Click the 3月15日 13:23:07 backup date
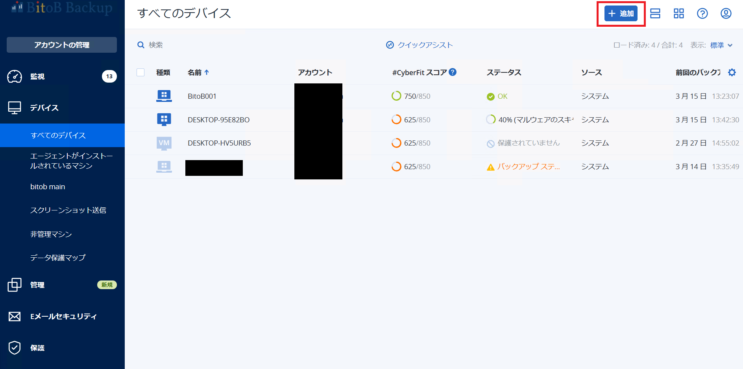The width and height of the screenshot is (743, 369). tap(707, 96)
